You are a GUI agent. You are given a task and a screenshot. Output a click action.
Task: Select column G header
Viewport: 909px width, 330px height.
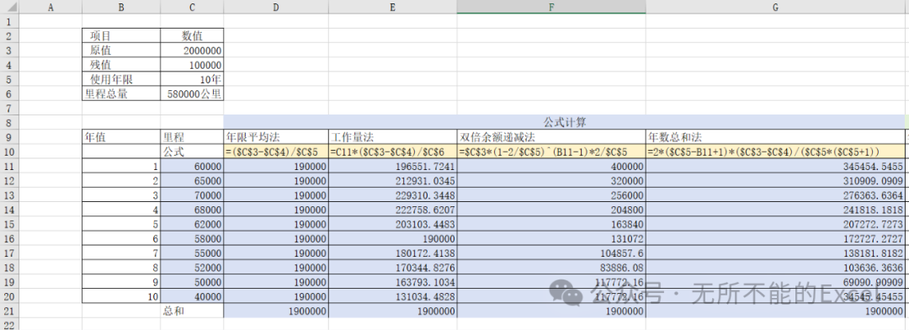pos(775,7)
